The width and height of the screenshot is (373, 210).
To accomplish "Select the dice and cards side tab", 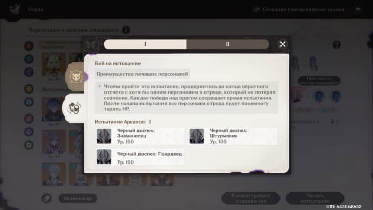I will pos(75,108).
